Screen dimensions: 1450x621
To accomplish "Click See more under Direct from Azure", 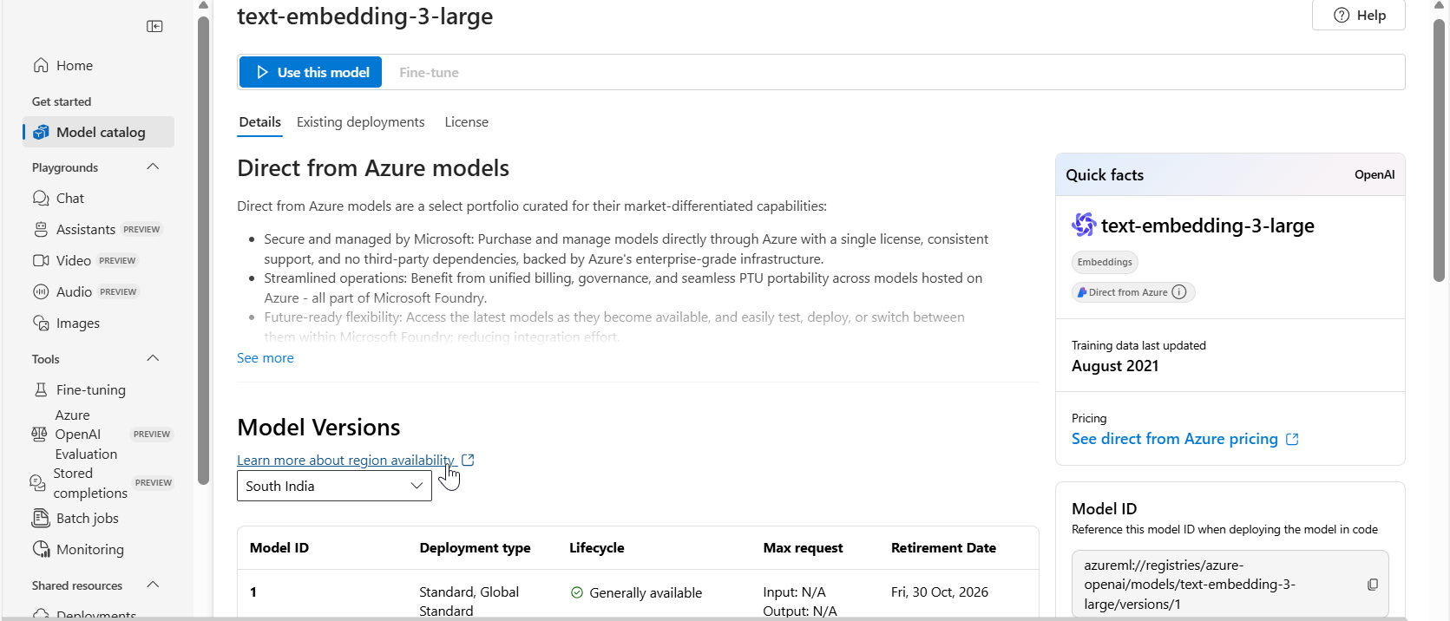I will click(x=266, y=358).
